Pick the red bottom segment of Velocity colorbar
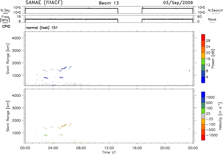The height and width of the screenshot is (154, 223). (x=203, y=138)
